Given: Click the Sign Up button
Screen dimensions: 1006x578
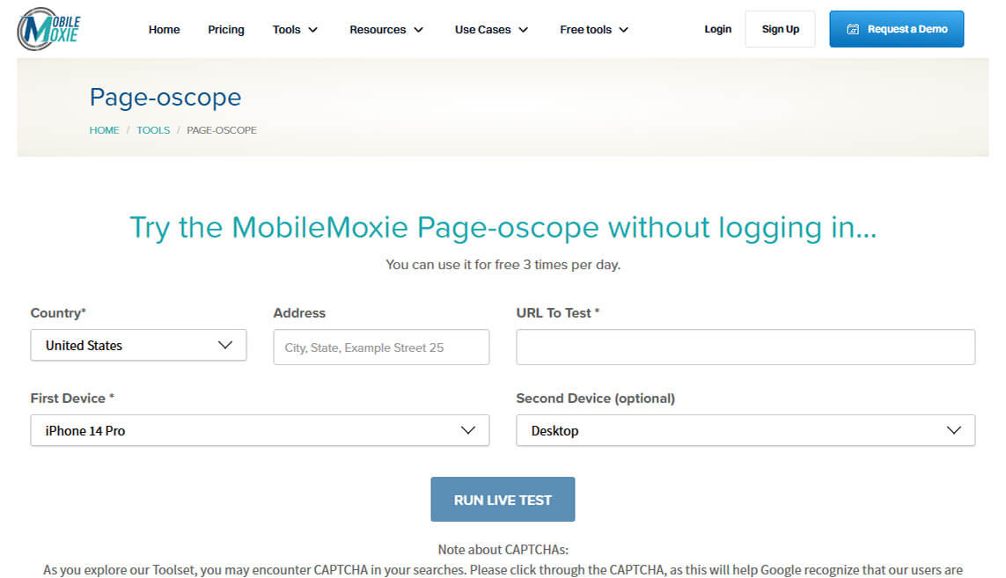Looking at the screenshot, I should (x=780, y=29).
